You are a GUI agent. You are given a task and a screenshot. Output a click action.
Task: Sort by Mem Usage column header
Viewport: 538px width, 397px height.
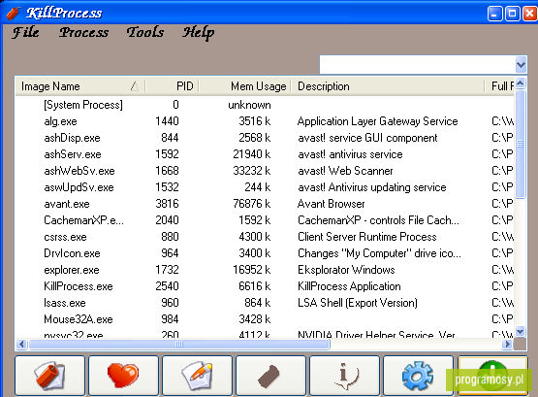[x=245, y=86]
